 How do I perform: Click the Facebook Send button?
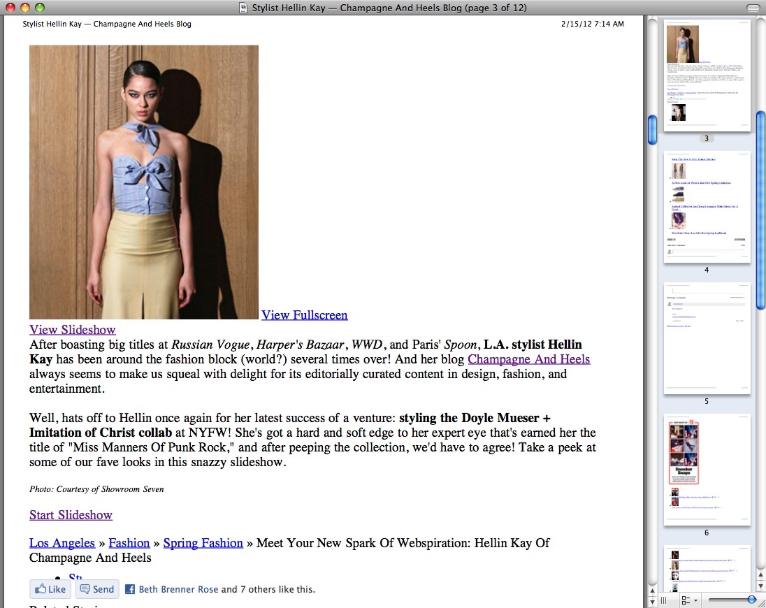[x=97, y=589]
